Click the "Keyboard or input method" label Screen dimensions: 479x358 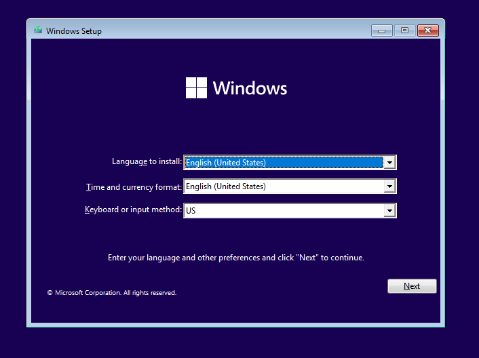(x=134, y=210)
